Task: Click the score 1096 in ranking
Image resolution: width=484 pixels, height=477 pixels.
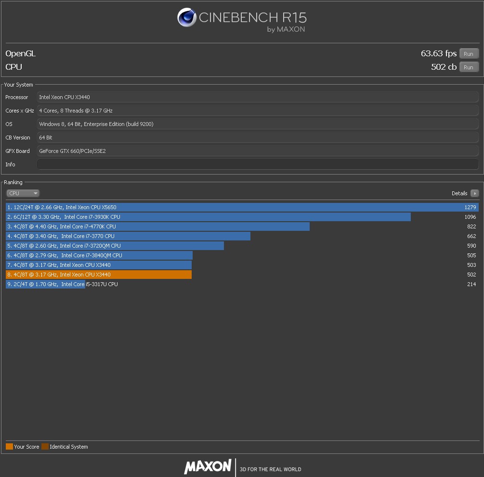Action: 470,217
